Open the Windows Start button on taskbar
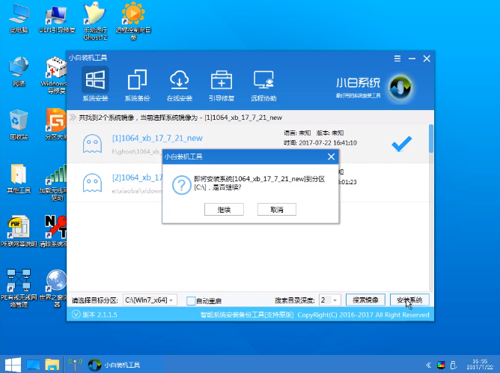This screenshot has width=500, height=373. [10, 365]
